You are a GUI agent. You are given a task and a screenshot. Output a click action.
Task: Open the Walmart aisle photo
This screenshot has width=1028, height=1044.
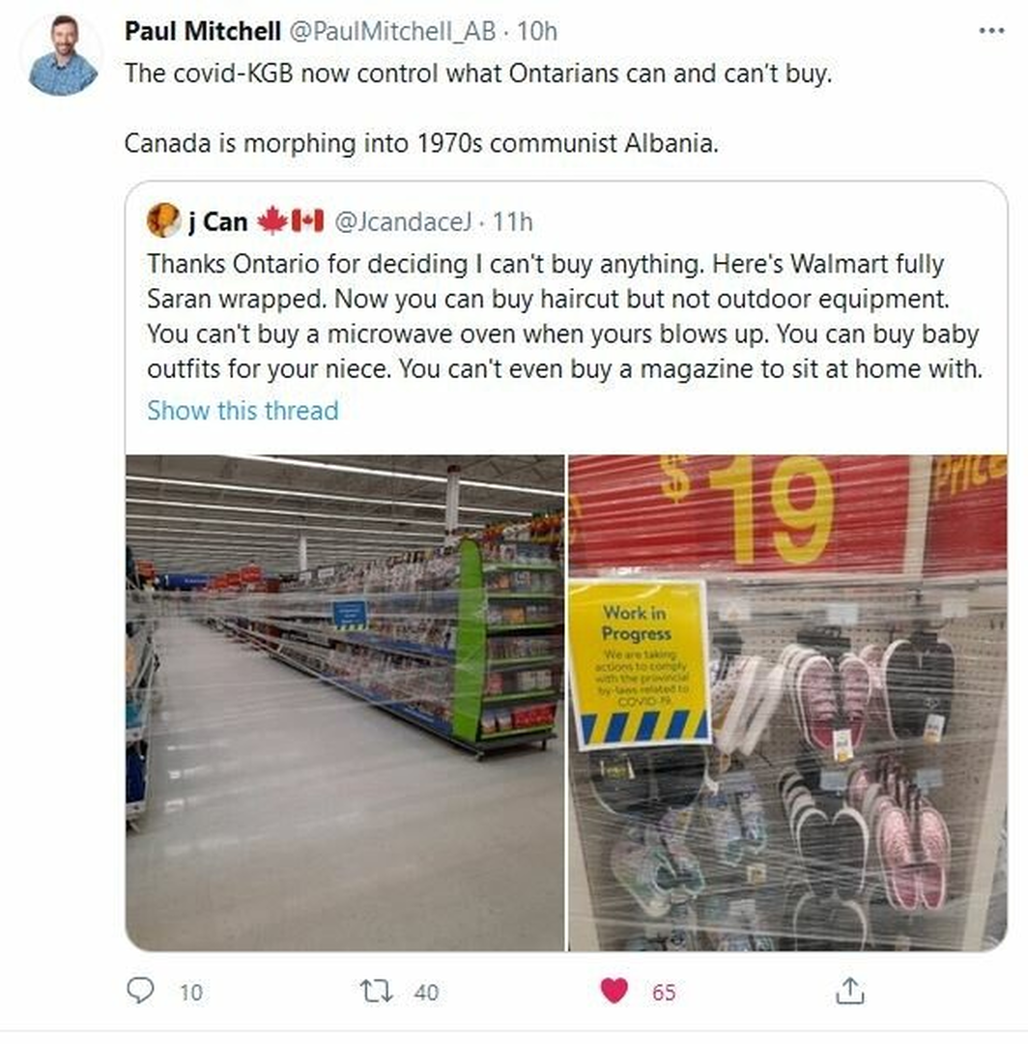coord(345,703)
